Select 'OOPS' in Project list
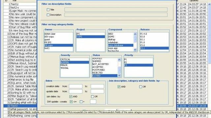The width and height of the screenshot is (211, 118). (x=90, y=37)
